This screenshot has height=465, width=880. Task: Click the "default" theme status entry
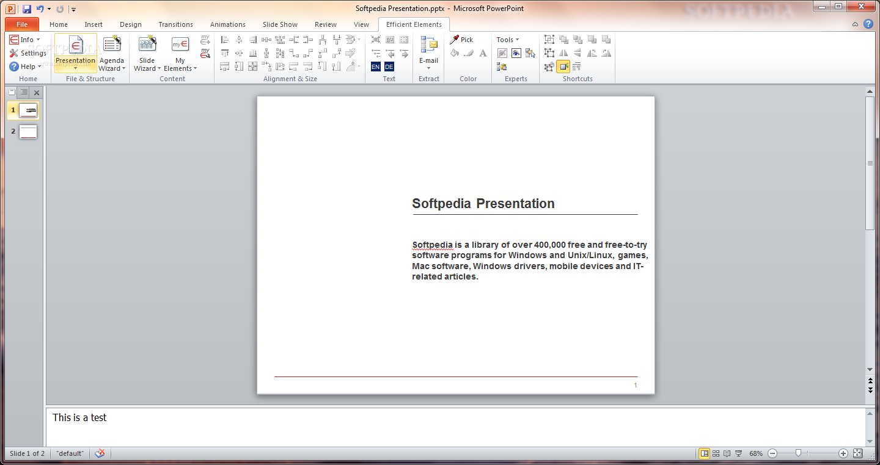pos(70,453)
